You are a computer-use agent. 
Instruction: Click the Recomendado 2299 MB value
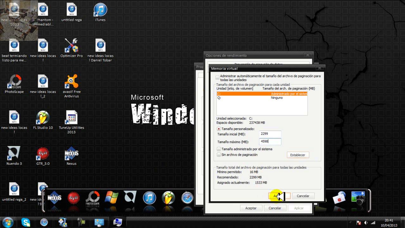point(256,177)
